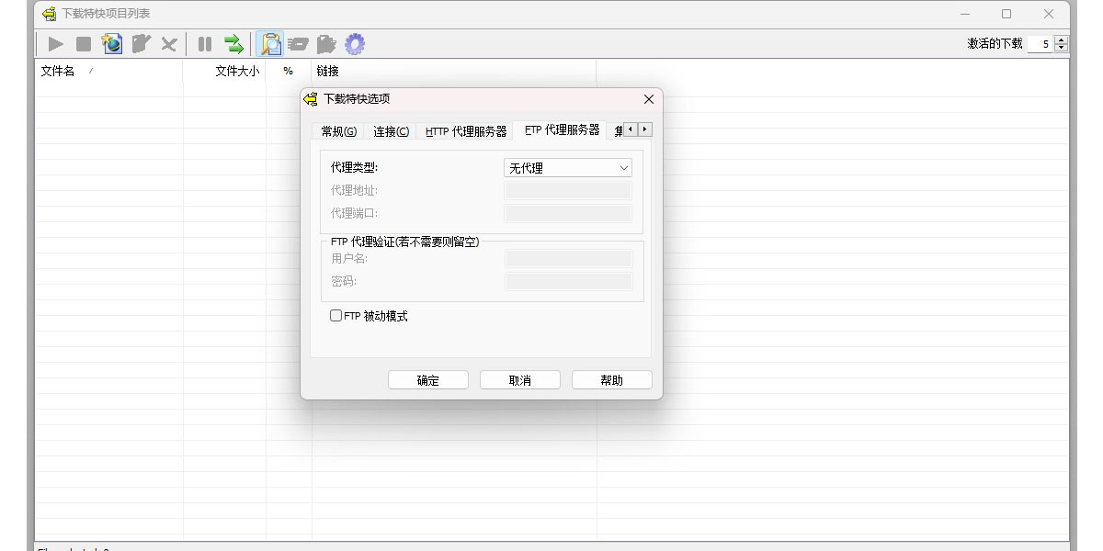Screen dimensions: 1103x551
Task: Click the delete download X icon
Action: 169,43
